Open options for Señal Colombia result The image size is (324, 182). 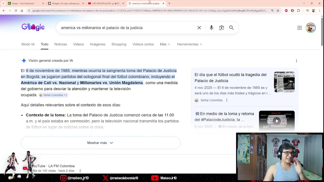pos(227,100)
